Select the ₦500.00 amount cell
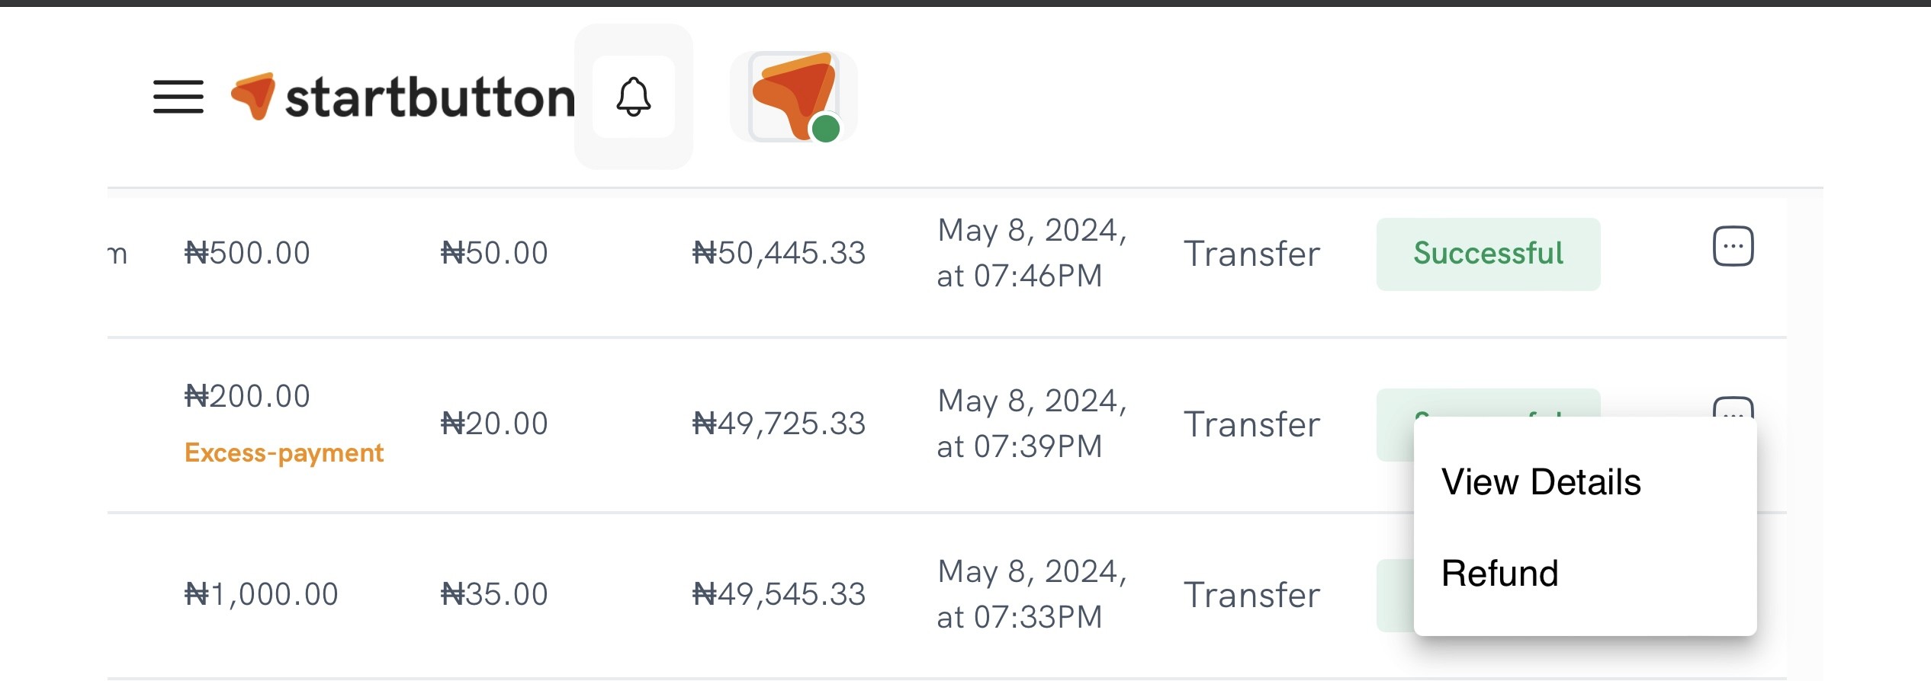 247,253
